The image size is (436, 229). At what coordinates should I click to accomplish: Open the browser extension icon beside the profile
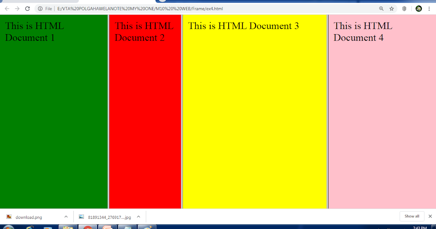pos(404,8)
